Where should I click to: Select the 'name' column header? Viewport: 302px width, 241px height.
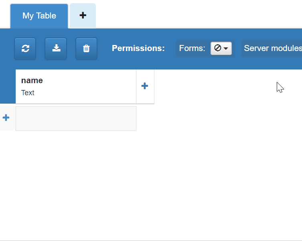[x=32, y=80]
